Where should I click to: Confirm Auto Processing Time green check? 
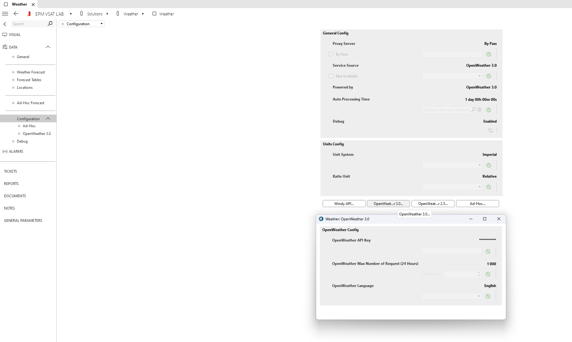click(x=489, y=110)
